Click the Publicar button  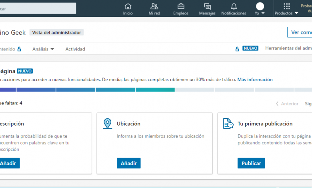tap(251, 163)
